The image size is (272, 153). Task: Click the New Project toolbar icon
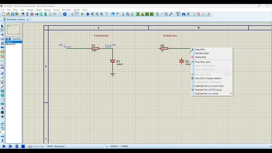[x=3, y=14]
